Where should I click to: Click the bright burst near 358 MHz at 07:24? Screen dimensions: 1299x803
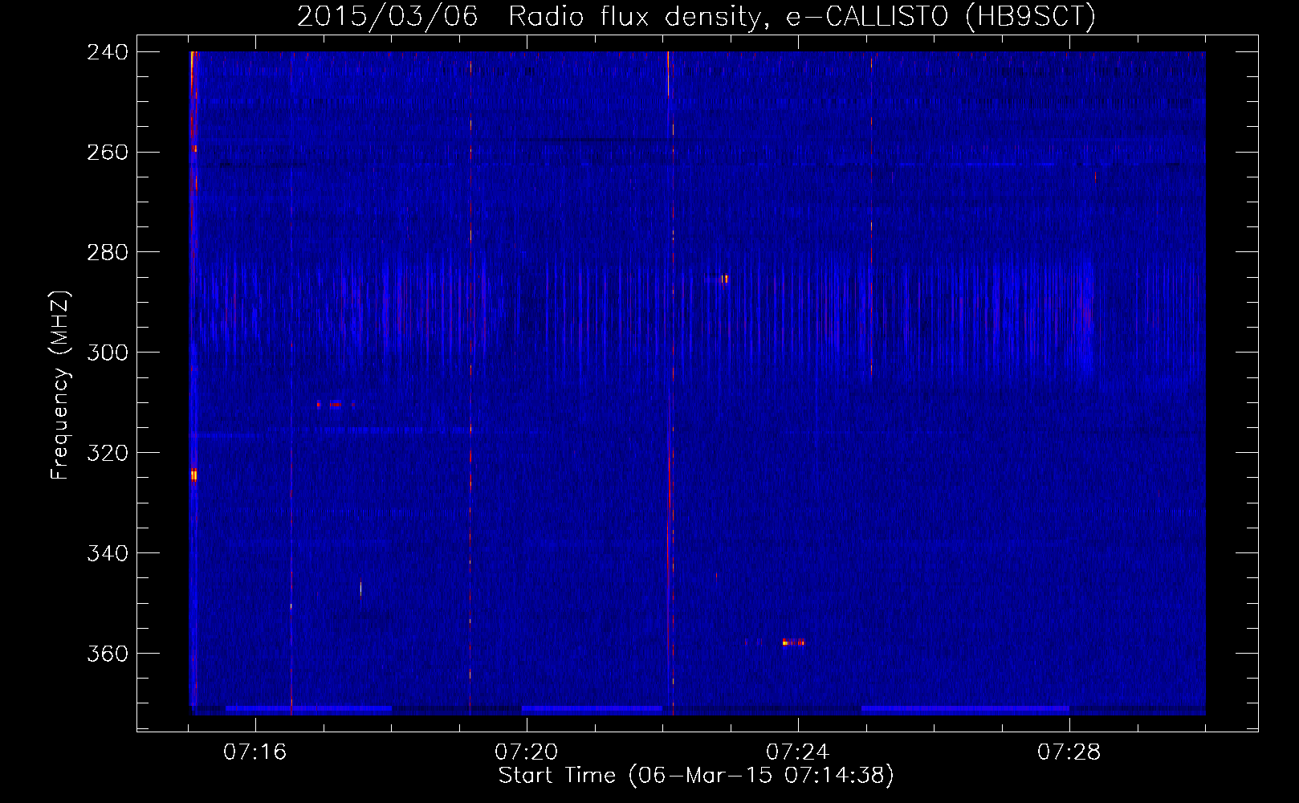point(793,642)
